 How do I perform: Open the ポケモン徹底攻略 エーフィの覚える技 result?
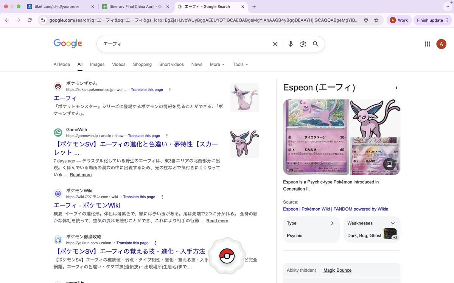[x=130, y=251]
